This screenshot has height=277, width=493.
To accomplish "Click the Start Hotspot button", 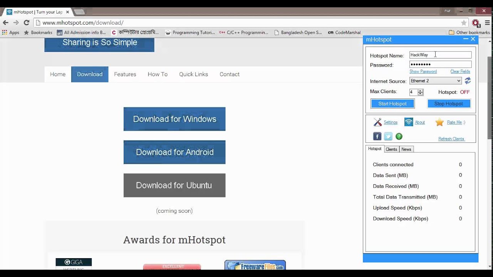I will 392,103.
